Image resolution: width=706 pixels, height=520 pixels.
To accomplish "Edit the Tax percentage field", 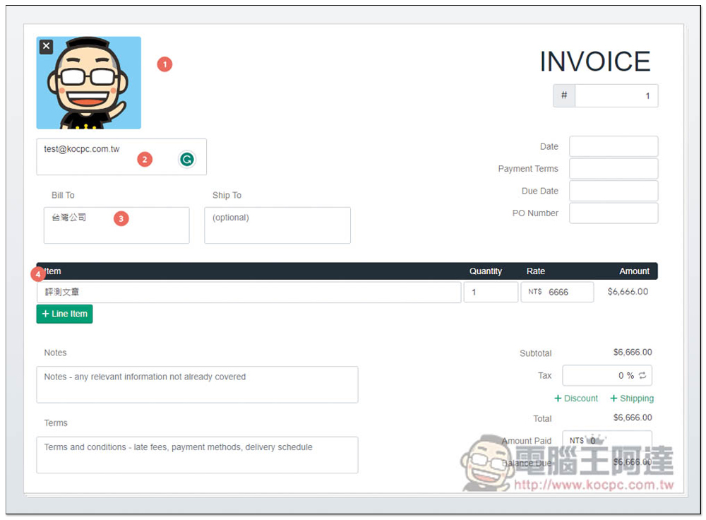I will [607, 375].
